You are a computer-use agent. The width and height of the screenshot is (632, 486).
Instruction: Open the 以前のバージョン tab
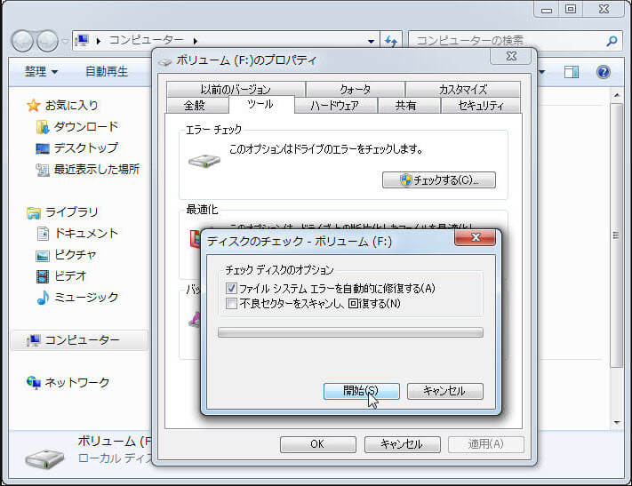[x=236, y=89]
